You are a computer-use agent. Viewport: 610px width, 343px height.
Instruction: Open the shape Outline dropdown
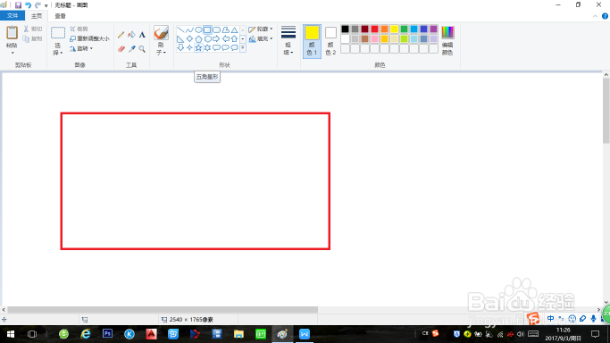click(x=260, y=29)
